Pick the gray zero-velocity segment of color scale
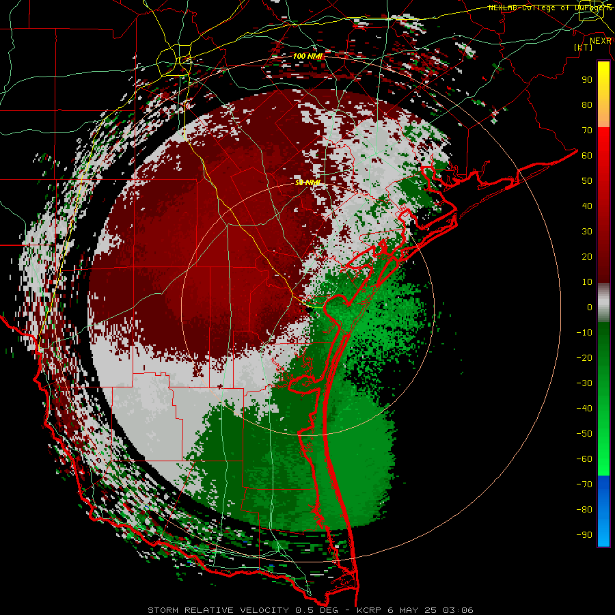This screenshot has height=615, width=615. click(603, 303)
